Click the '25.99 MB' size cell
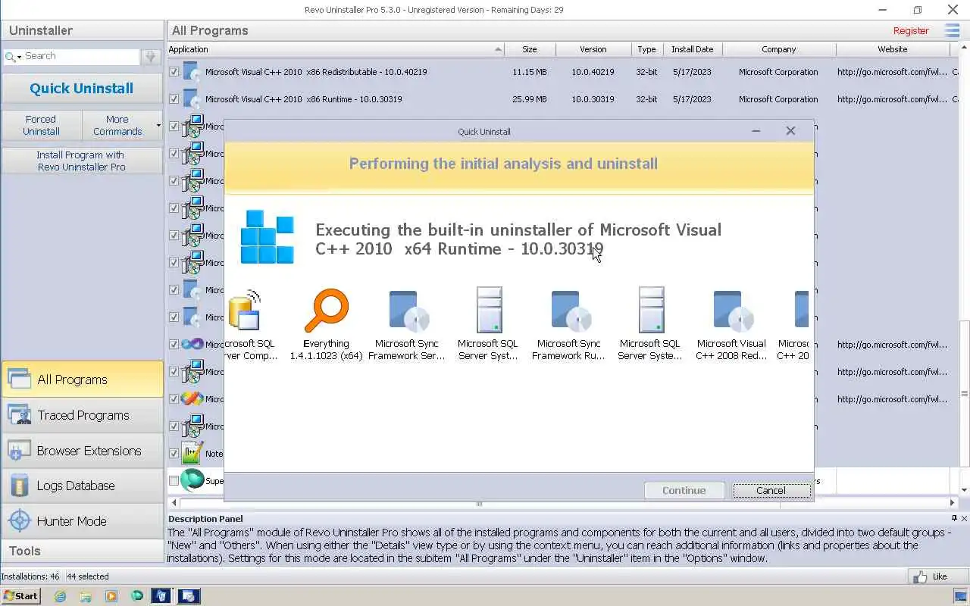 pos(530,99)
